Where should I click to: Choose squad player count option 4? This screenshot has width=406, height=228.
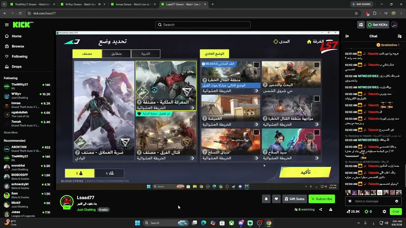[x=109, y=173]
